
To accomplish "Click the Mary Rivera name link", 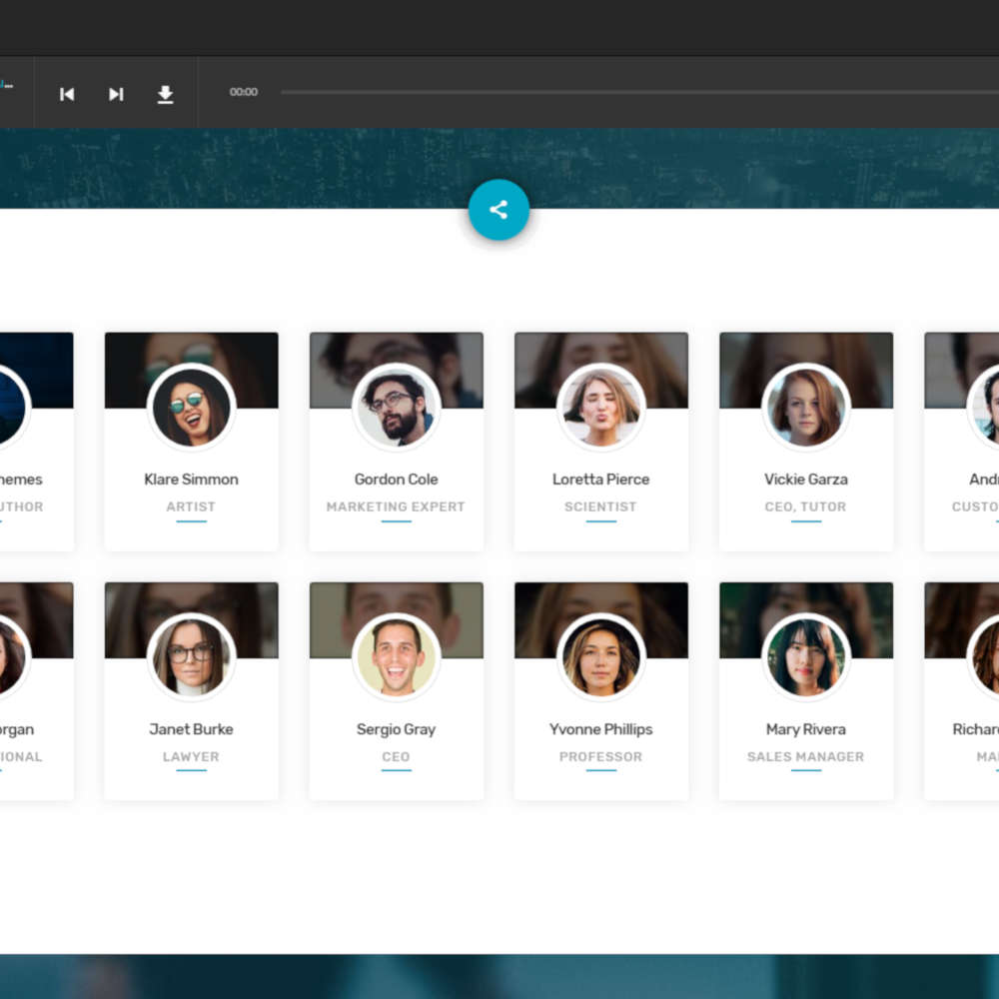I will coord(806,729).
